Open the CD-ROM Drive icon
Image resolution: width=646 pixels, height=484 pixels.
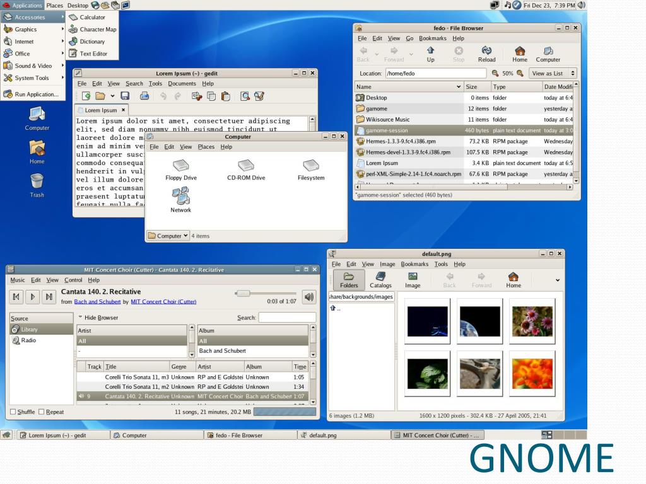click(x=246, y=170)
